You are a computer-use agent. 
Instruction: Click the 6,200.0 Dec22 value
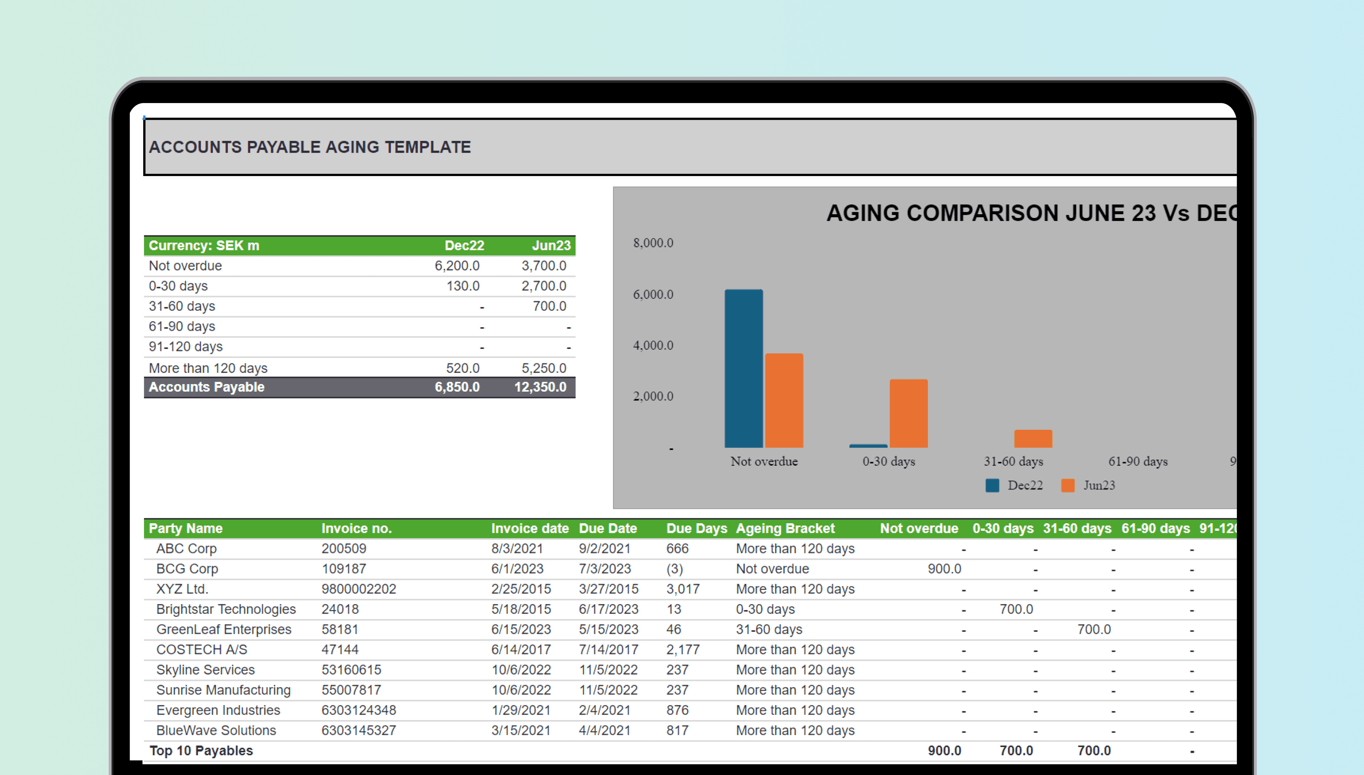click(x=457, y=266)
